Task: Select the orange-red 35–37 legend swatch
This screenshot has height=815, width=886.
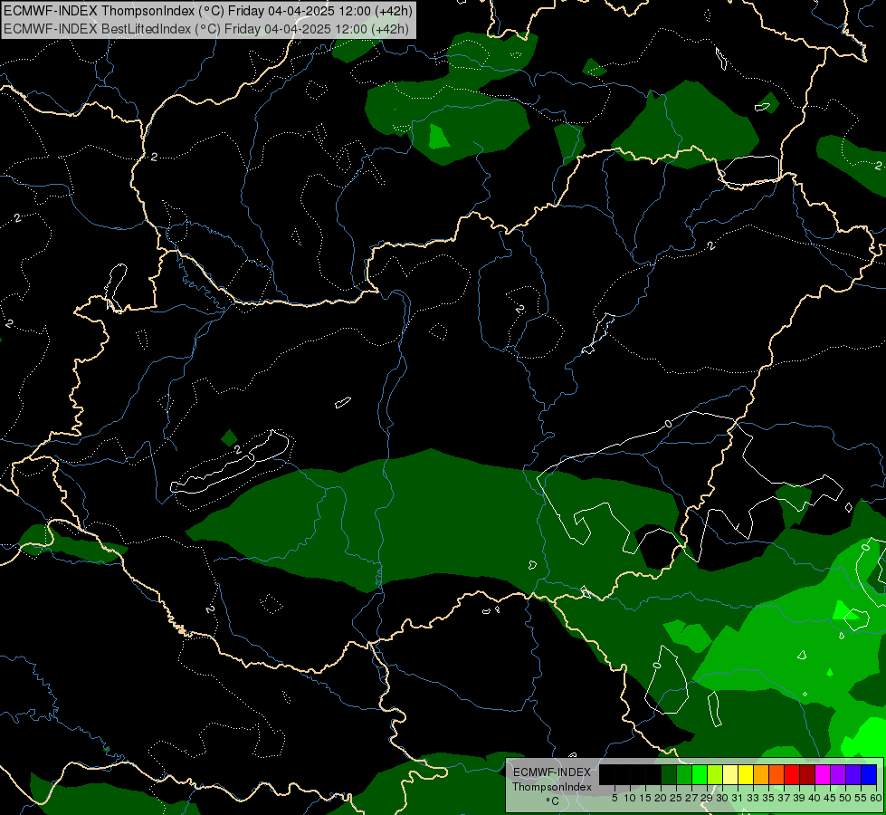Action: 776,774
